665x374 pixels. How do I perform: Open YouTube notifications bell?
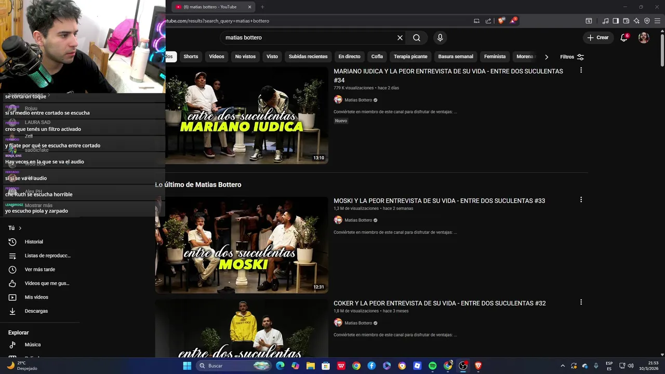(x=624, y=37)
